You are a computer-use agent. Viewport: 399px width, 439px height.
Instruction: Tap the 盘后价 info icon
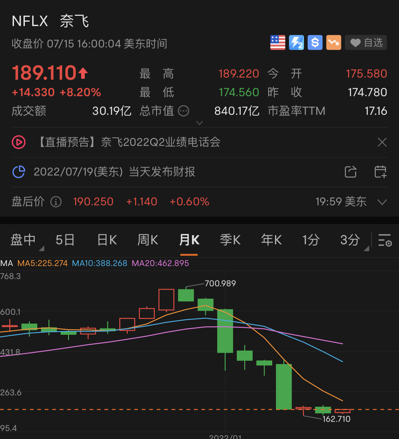pos(56,202)
